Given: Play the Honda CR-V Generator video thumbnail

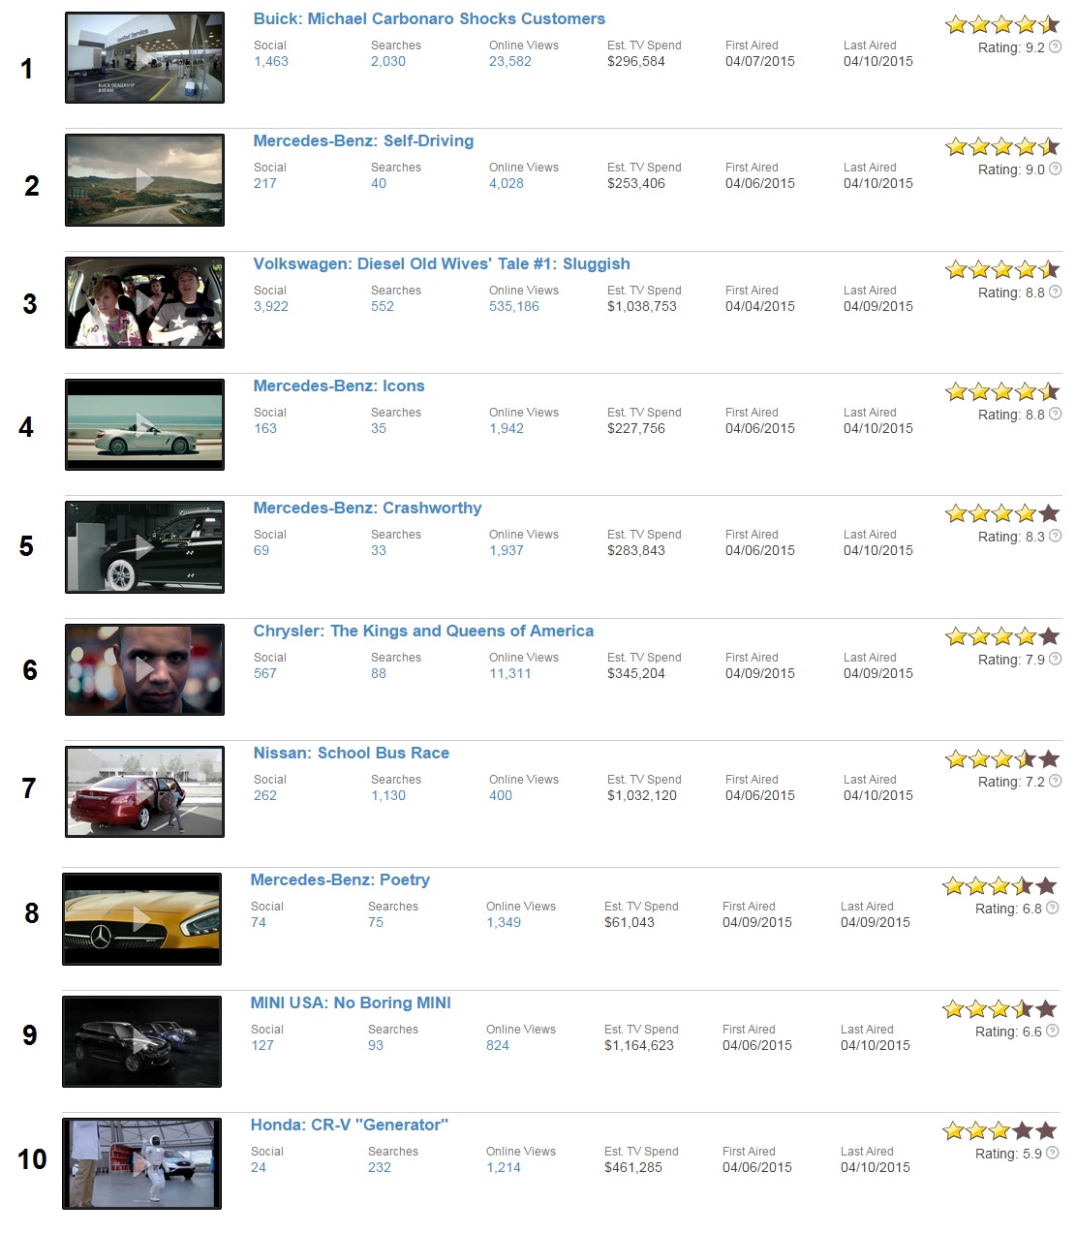Looking at the screenshot, I should coord(141,1163).
